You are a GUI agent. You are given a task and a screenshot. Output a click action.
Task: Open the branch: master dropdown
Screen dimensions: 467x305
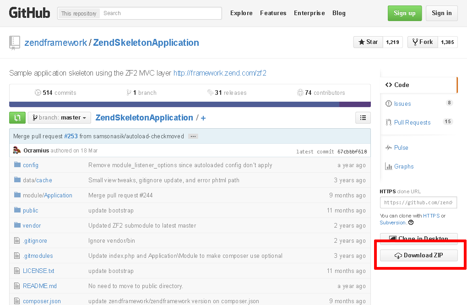[x=59, y=117]
